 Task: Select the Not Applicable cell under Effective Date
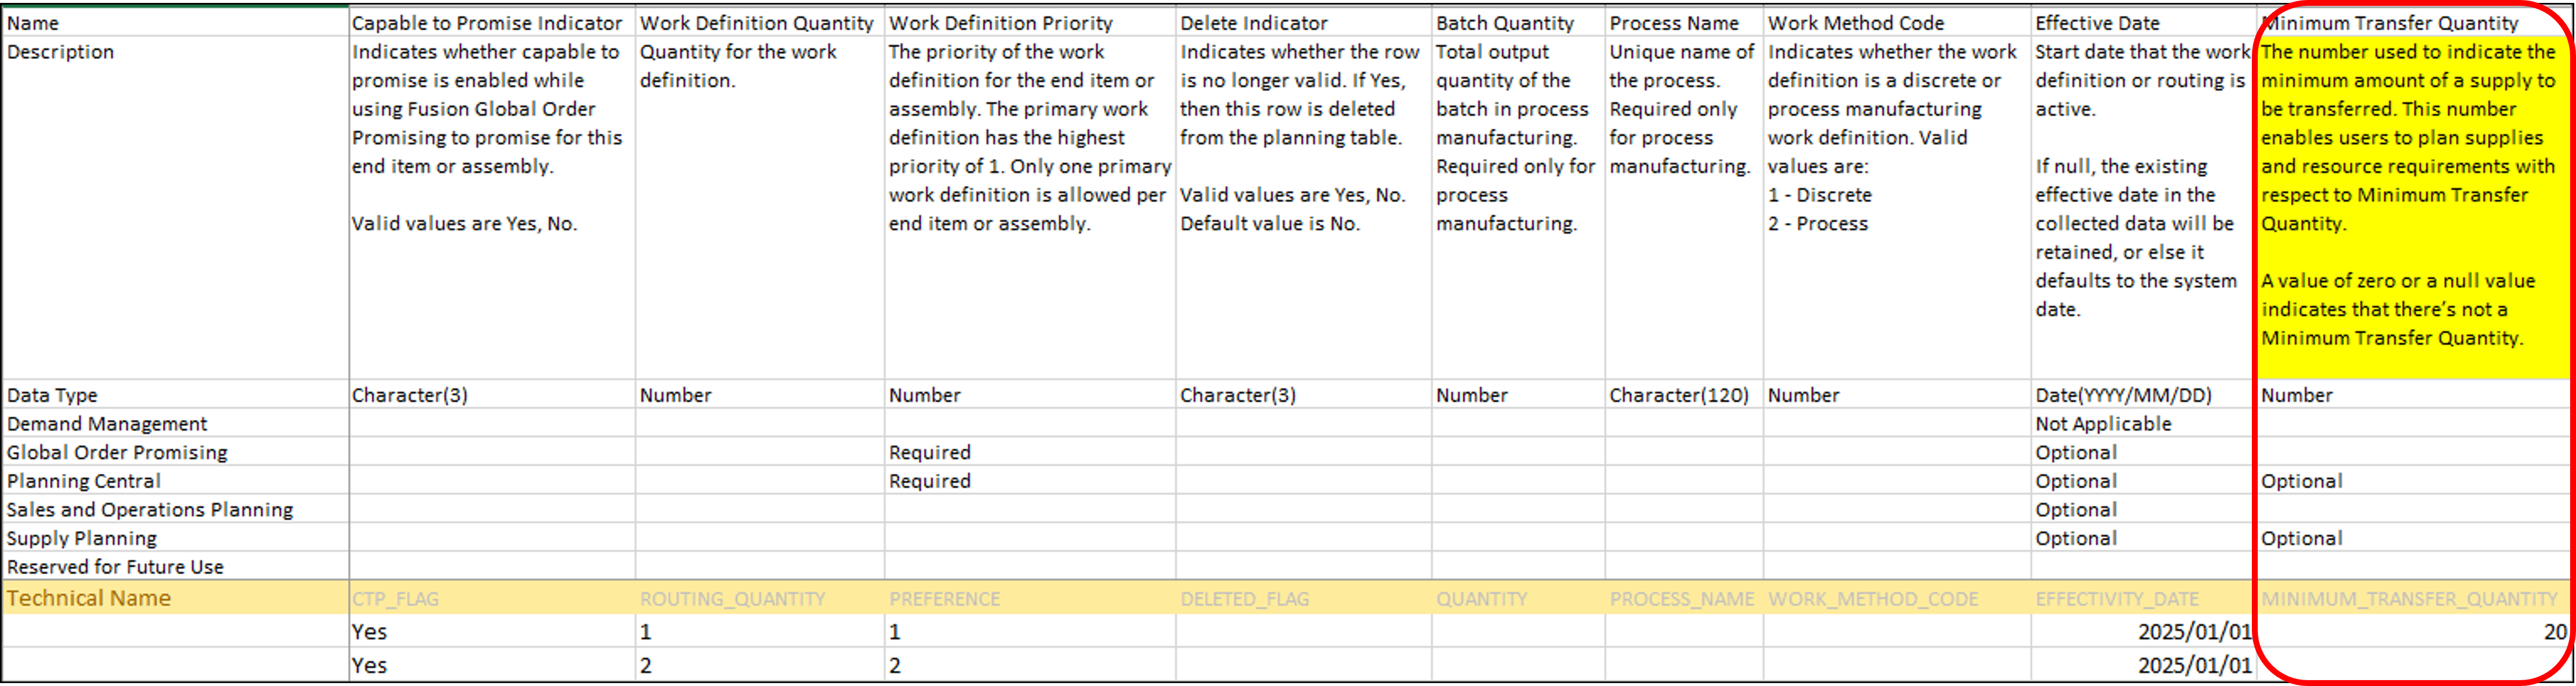(x=2103, y=424)
